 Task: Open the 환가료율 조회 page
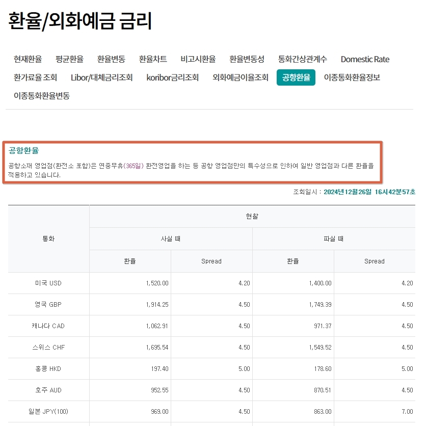point(35,78)
